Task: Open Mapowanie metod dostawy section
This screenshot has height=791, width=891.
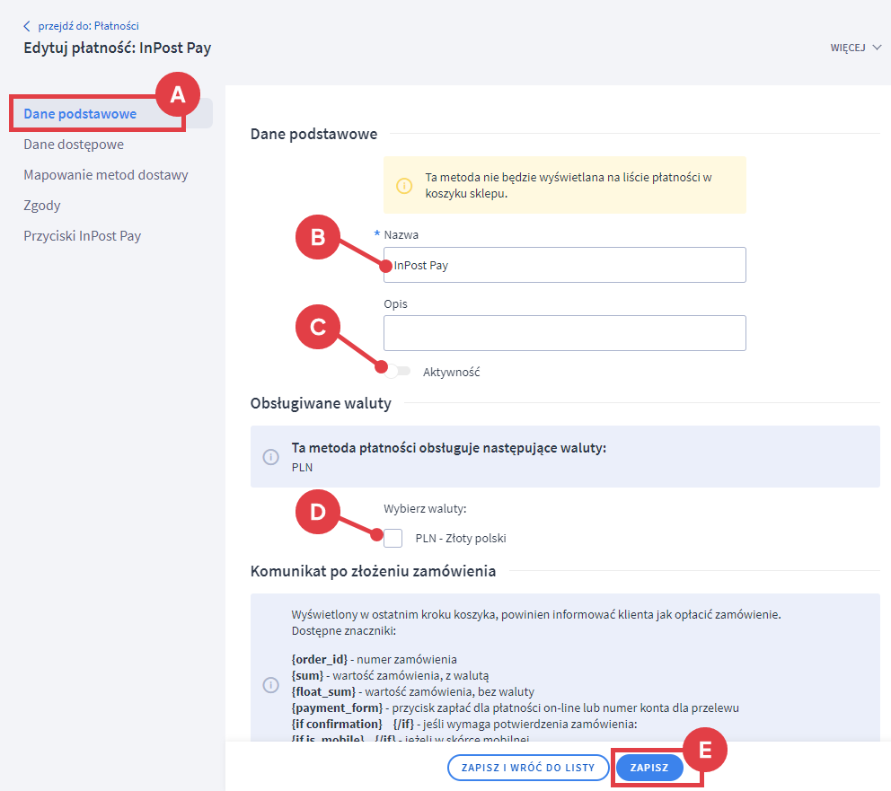Action: 106,175
